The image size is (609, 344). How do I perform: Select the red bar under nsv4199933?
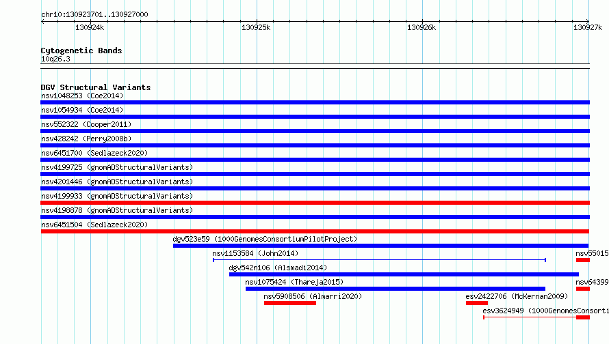point(315,203)
